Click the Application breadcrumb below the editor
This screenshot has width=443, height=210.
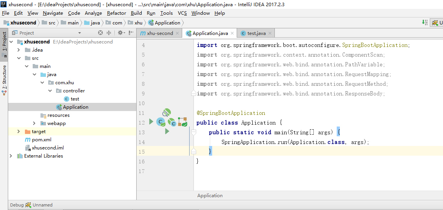(210, 196)
